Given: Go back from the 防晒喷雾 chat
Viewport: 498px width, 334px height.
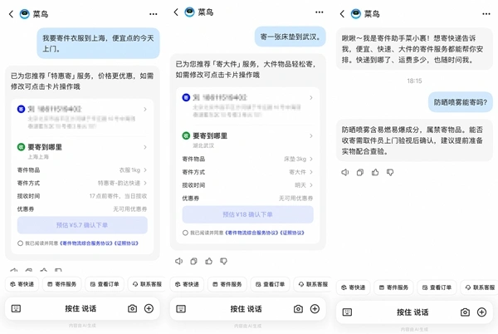Looking at the screenshot, I should [342, 14].
